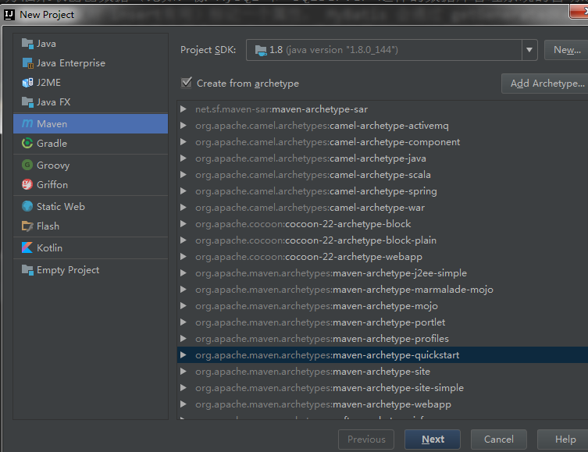Click the Maven 'm' icon
Image resolution: width=588 pixels, height=452 pixels.
[27, 123]
